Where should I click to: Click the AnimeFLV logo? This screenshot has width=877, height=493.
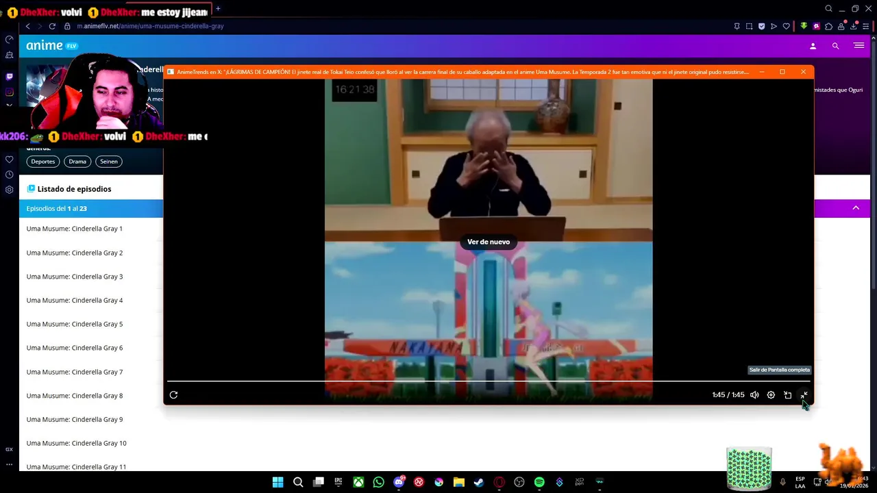click(x=52, y=46)
